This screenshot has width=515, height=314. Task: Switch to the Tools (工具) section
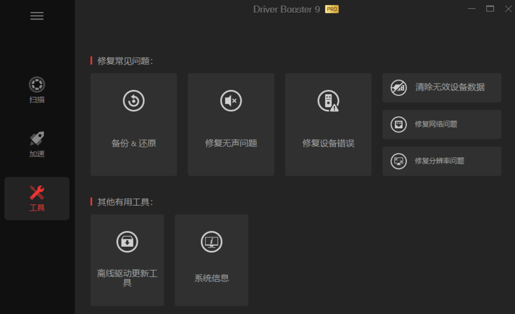point(37,199)
